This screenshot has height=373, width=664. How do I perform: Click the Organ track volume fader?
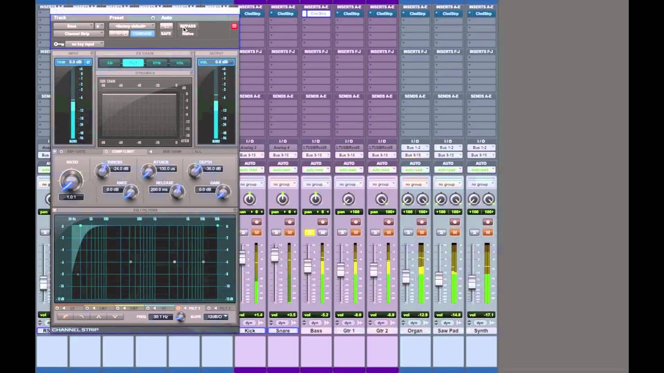406,276
